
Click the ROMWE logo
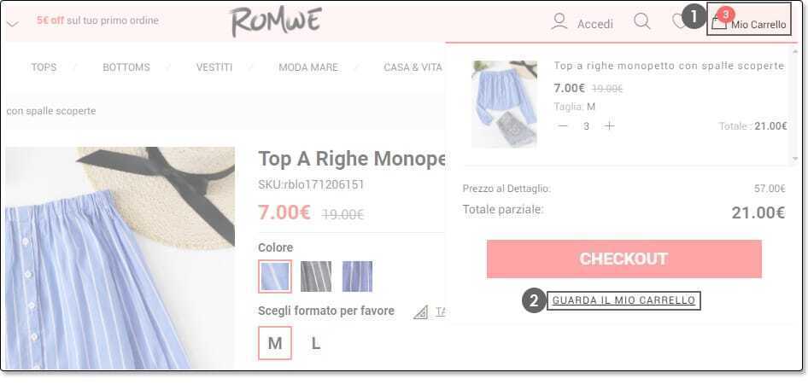pyautogui.click(x=276, y=21)
